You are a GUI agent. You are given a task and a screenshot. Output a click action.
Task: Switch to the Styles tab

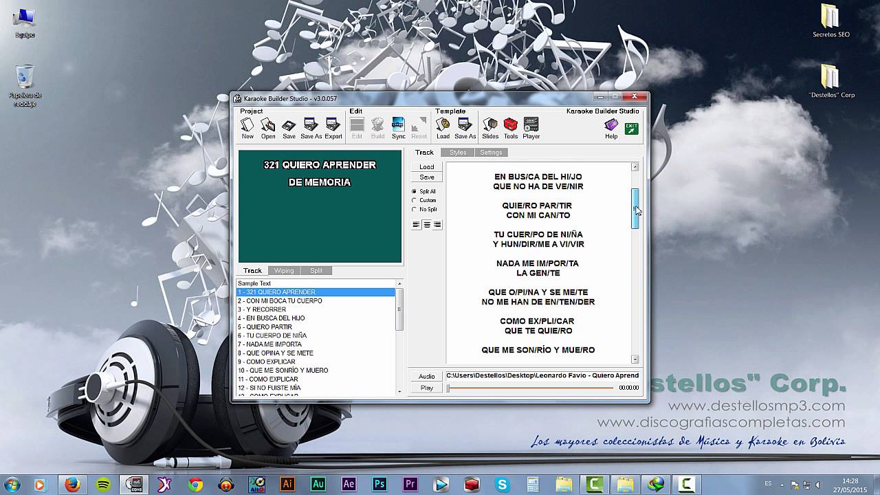(458, 153)
